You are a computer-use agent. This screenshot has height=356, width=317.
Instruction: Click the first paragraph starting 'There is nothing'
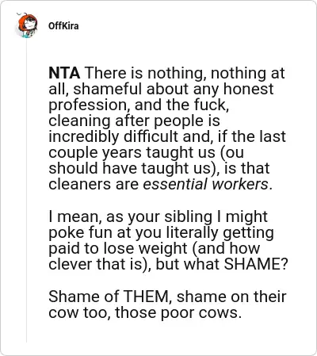[x=167, y=128]
